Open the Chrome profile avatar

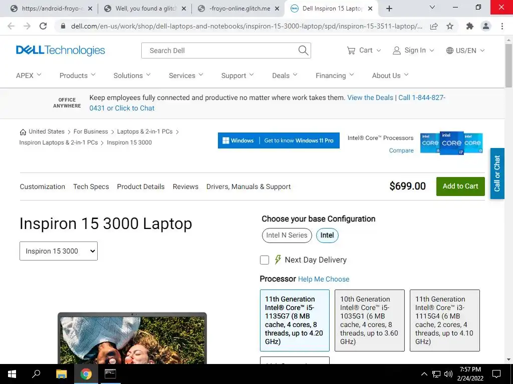(486, 26)
